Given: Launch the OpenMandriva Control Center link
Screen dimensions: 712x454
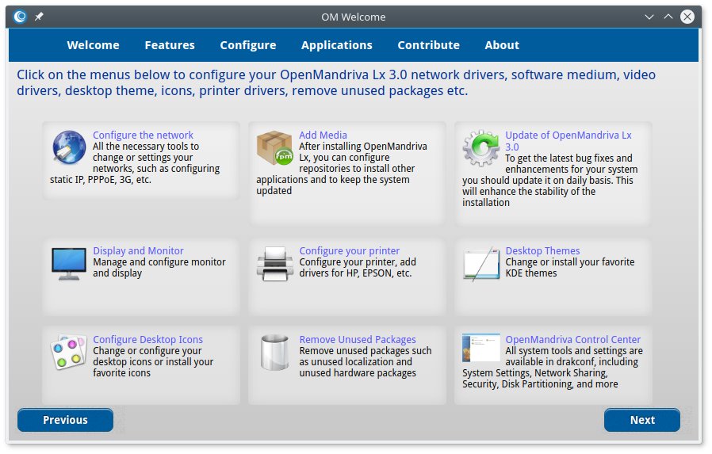Looking at the screenshot, I should pos(573,340).
